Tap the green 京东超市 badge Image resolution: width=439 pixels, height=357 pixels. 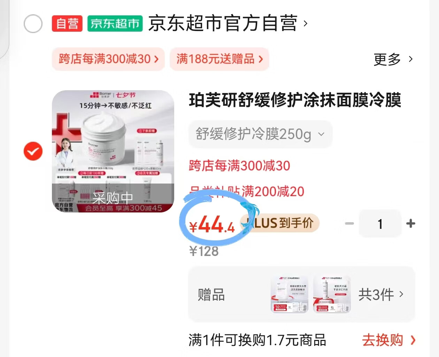(115, 24)
